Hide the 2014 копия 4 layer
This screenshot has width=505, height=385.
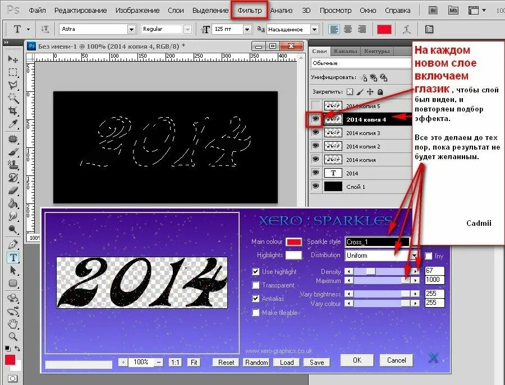315,119
